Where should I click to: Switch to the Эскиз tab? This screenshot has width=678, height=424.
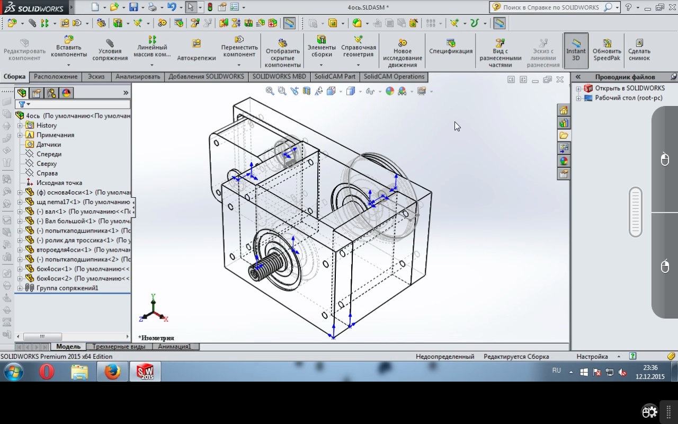(96, 77)
